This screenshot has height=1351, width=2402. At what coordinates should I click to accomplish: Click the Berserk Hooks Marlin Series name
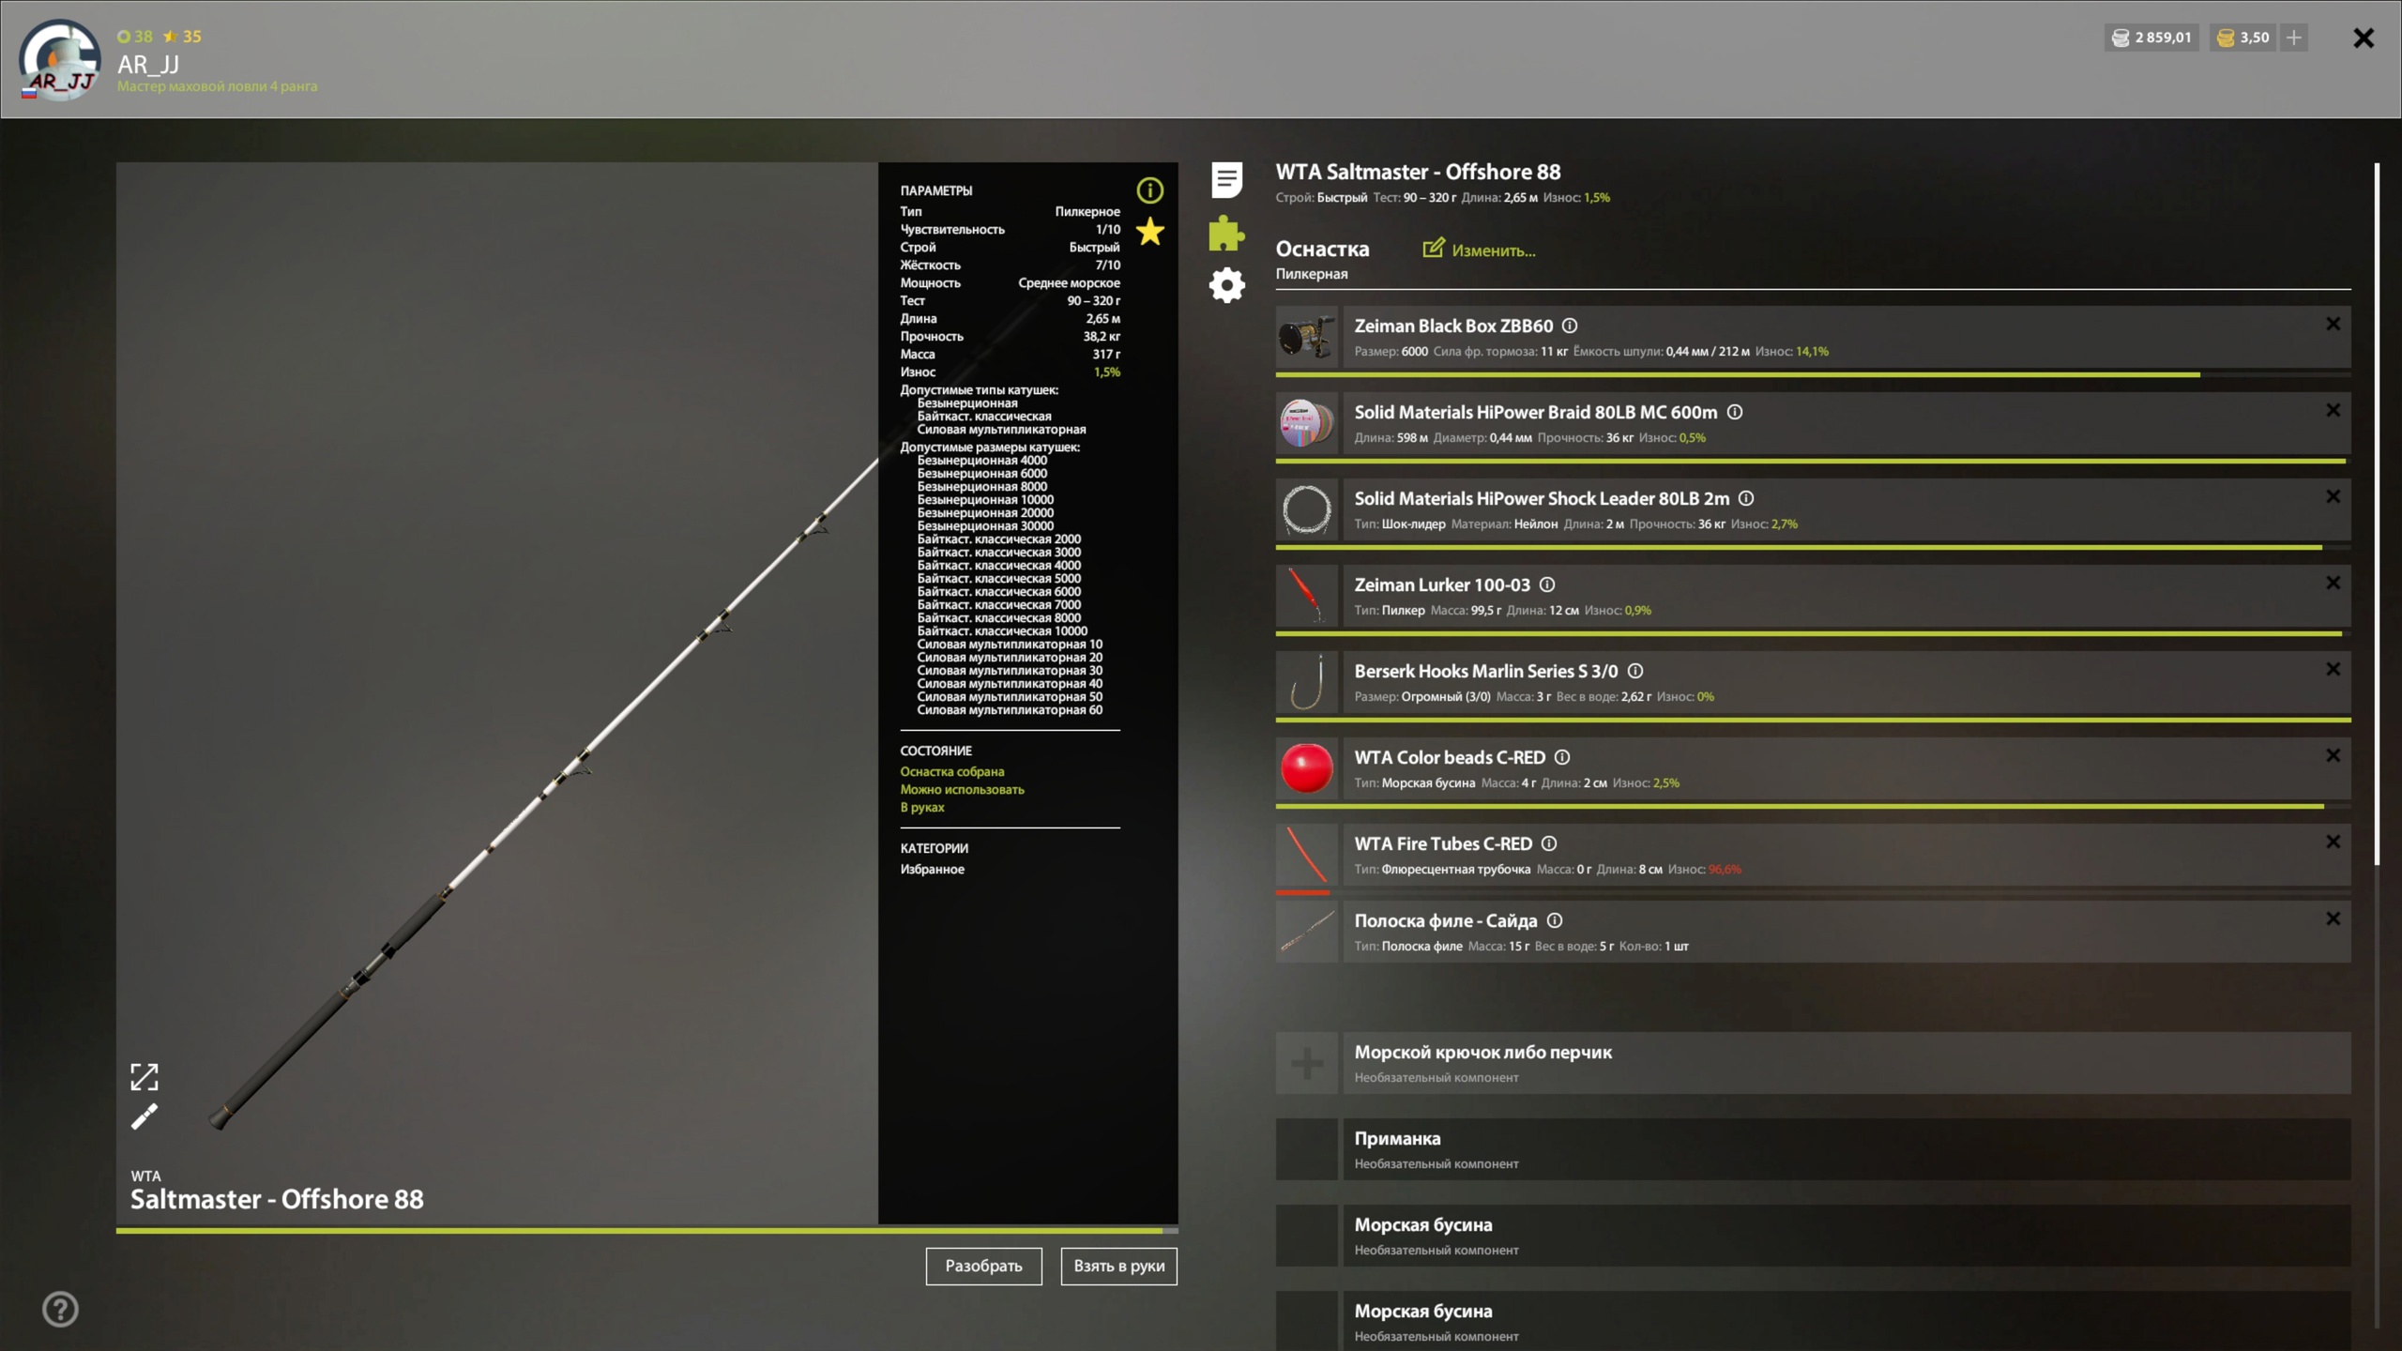tap(1486, 671)
